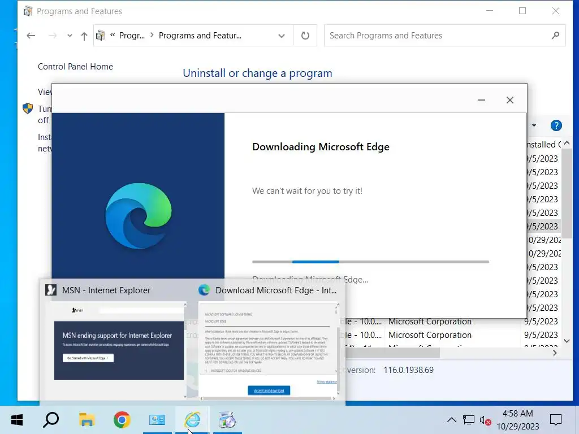Select the 'Uninstall or change a program' heading
Viewport: 579px width, 434px height.
(x=257, y=73)
